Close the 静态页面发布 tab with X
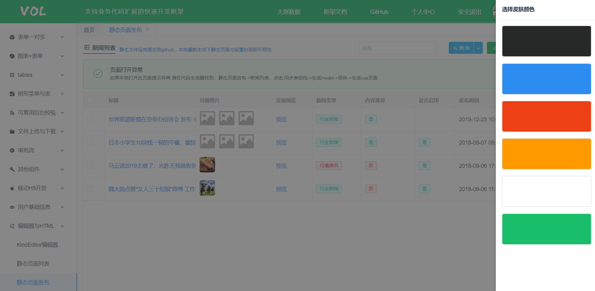 click(x=148, y=30)
